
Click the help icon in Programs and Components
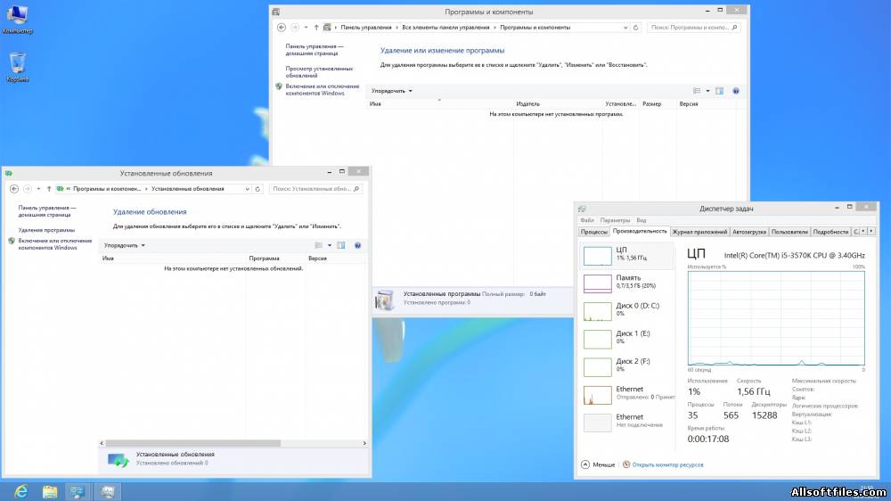736,91
